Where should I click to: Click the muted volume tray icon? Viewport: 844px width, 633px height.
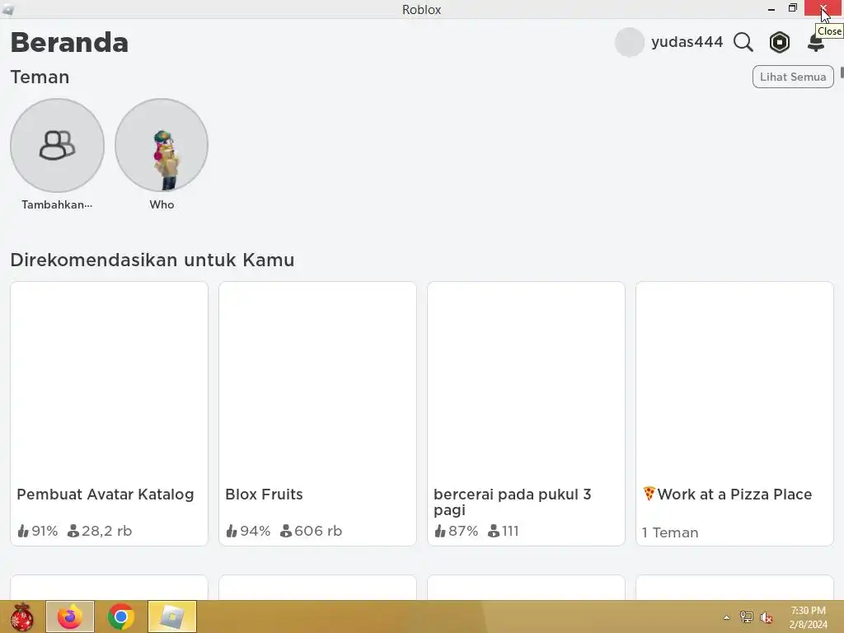point(766,617)
